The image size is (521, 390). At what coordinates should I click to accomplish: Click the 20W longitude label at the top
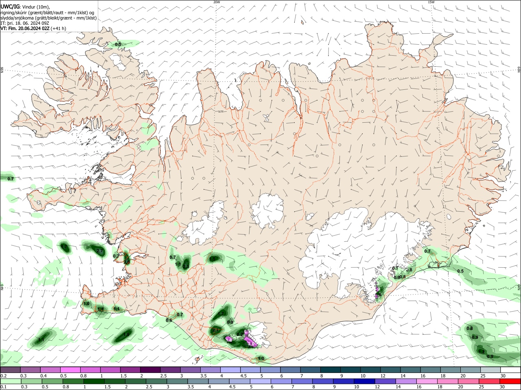(x=217, y=2)
